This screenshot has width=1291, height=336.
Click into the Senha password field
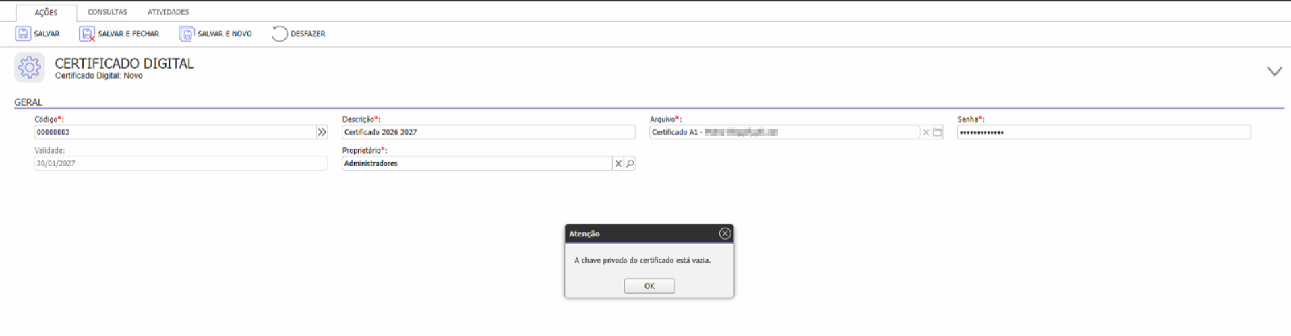pyautogui.click(x=1103, y=133)
